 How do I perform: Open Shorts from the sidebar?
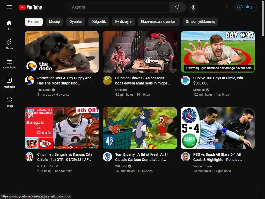pos(9,45)
